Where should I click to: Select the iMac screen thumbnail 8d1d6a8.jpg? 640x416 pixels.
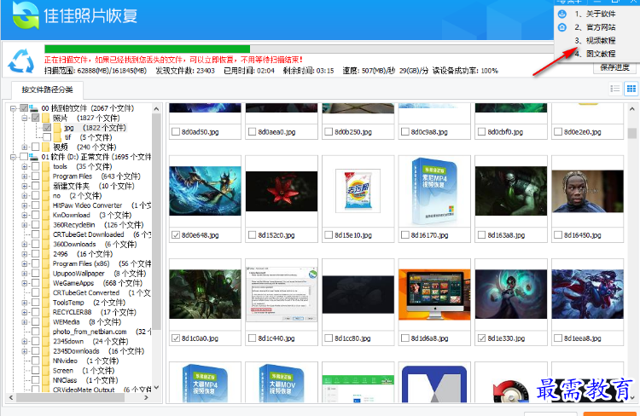434,294
